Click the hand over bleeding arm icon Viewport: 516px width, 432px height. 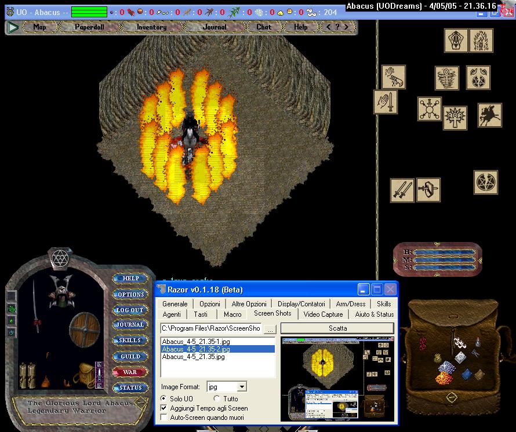pyautogui.click(x=394, y=77)
